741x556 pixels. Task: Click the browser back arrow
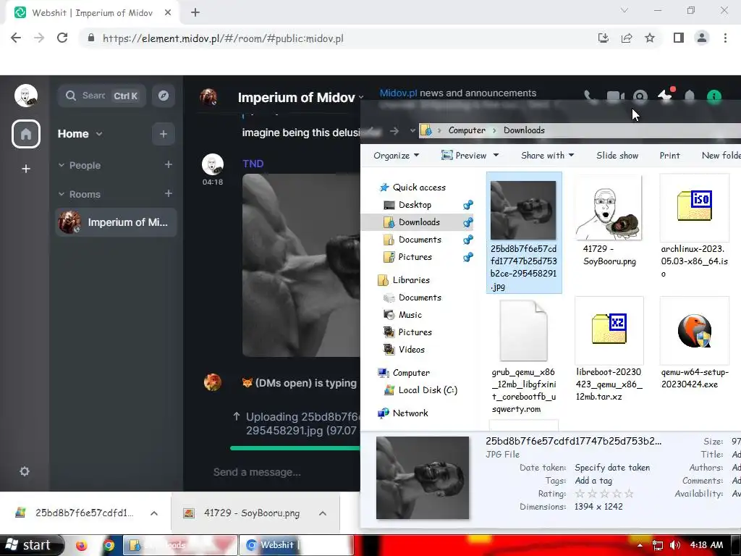(x=16, y=38)
